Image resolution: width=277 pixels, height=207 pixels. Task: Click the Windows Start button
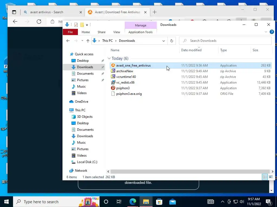tap(6, 202)
